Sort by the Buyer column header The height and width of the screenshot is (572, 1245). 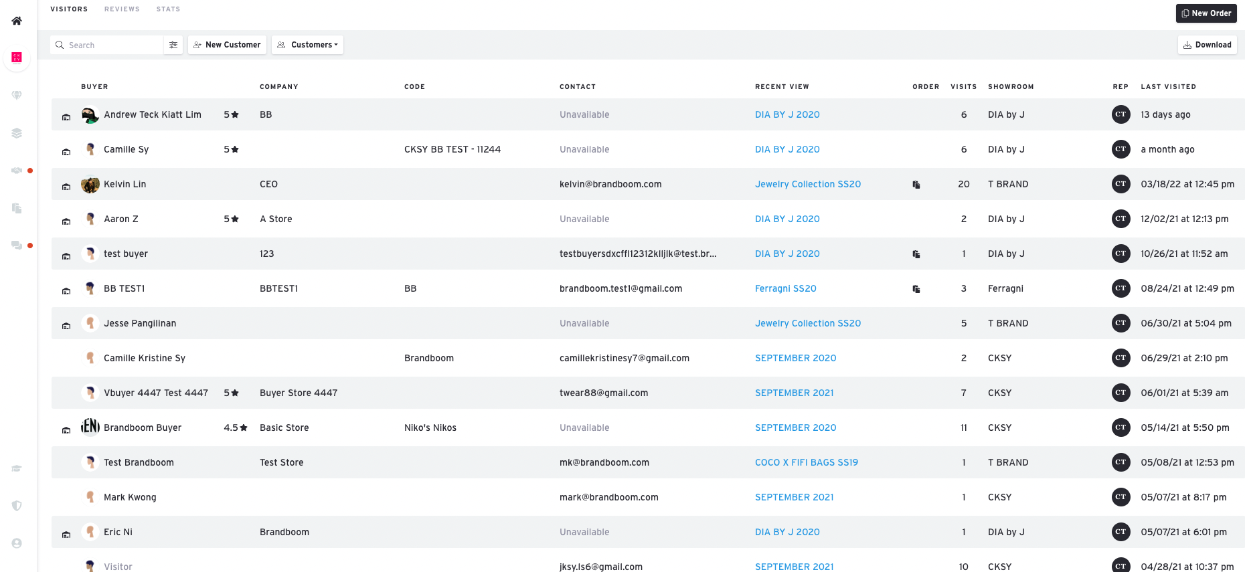94,87
